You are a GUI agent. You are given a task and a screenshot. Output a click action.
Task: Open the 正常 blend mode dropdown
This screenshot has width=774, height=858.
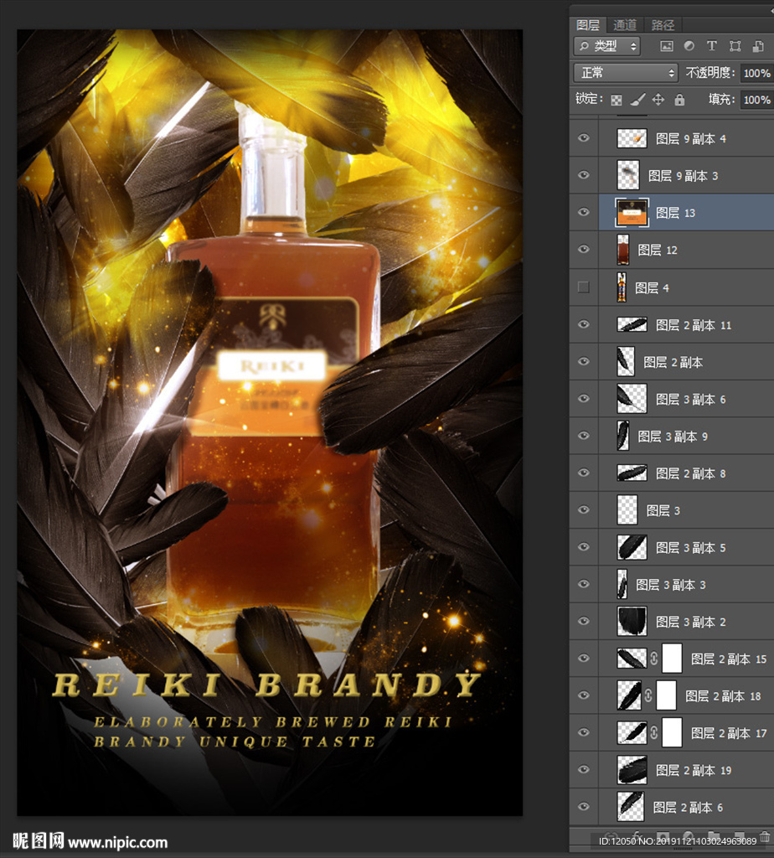tap(626, 73)
